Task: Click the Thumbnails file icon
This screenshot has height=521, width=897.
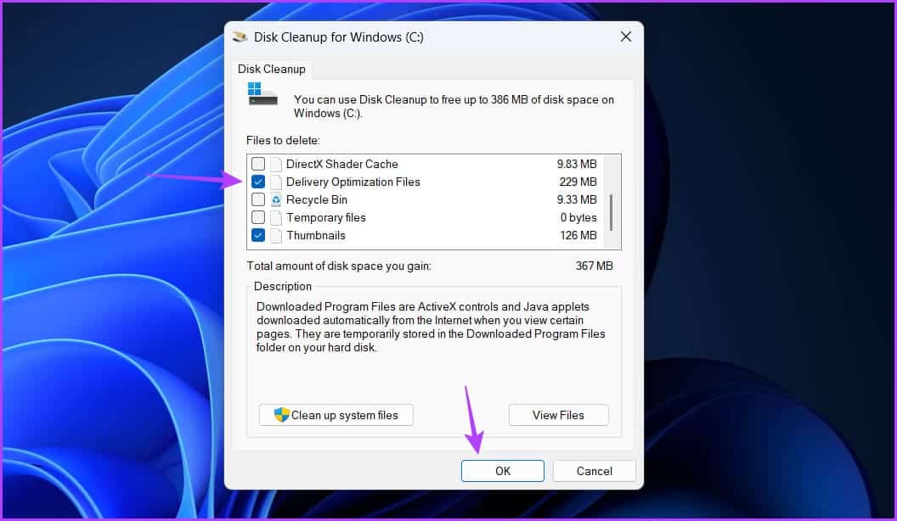Action: 276,236
